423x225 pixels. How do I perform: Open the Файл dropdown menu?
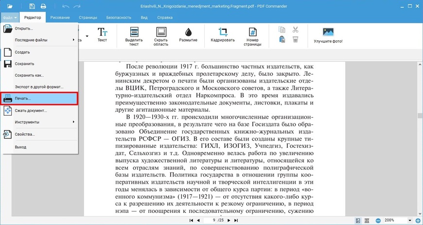coord(10,17)
